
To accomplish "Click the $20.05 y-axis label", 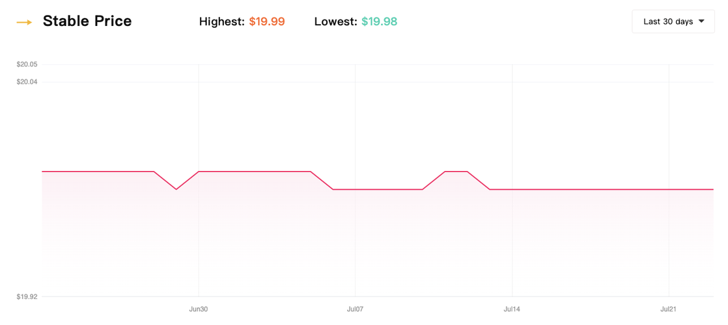I will (27, 64).
